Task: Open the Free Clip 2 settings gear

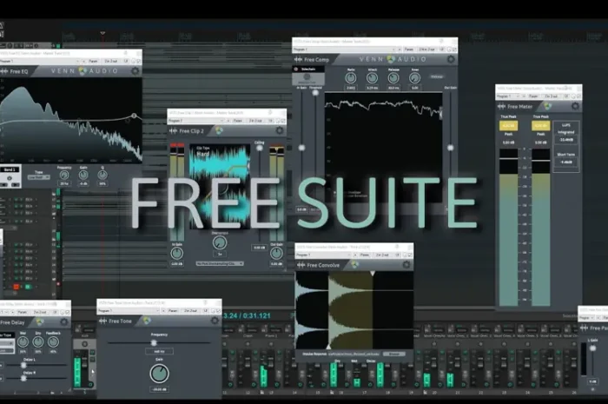Action: 280,130
